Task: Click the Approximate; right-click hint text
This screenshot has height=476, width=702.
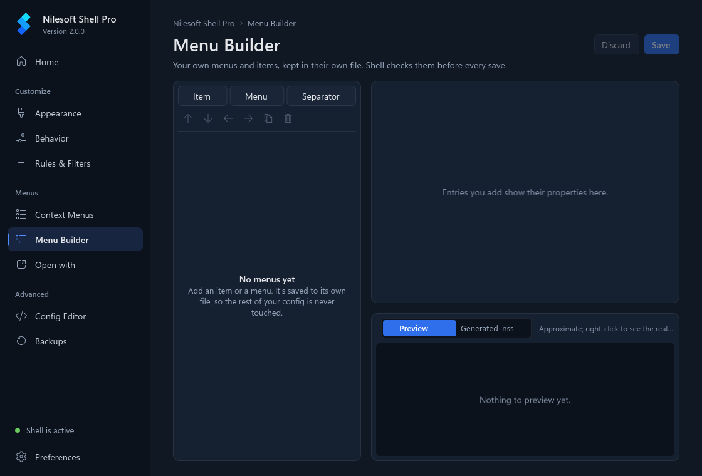Action: [605, 329]
